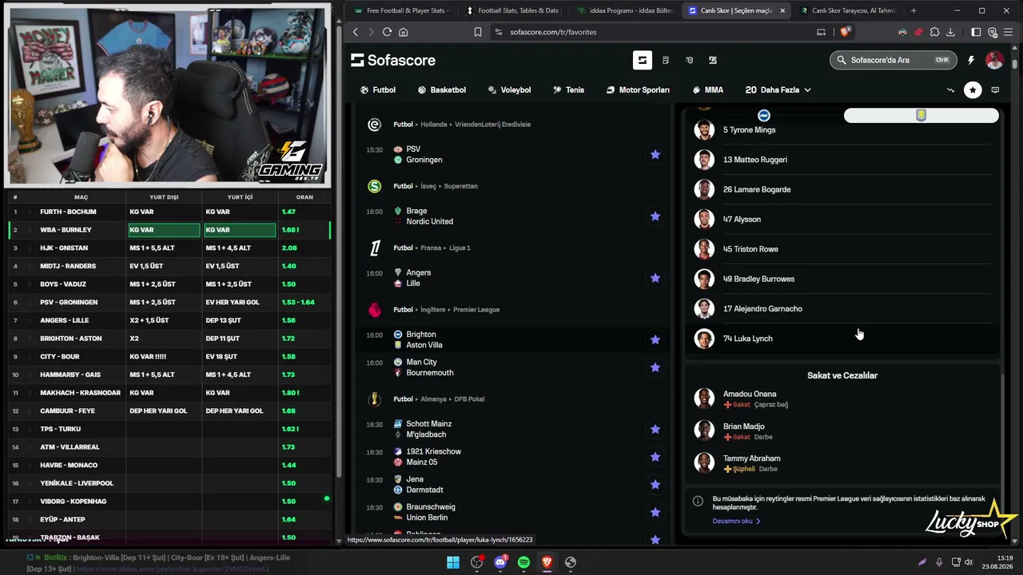This screenshot has height=575, width=1023.
Task: Toggle the browser sidebar panel
Action: point(976,32)
